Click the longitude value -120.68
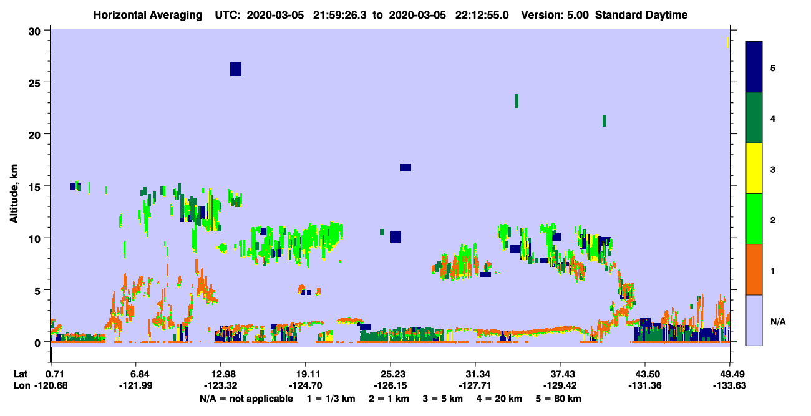Screen dimensions: 811x416 (51, 385)
